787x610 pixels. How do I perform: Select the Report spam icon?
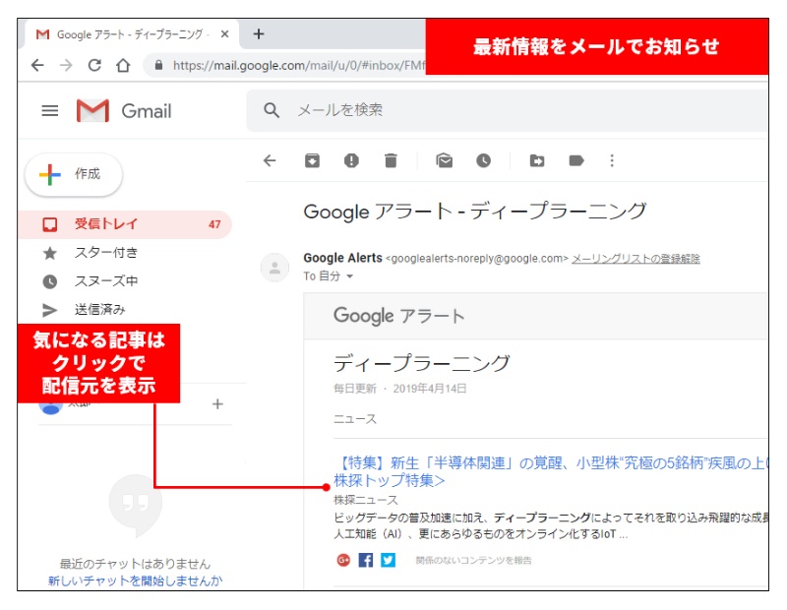coord(350,155)
